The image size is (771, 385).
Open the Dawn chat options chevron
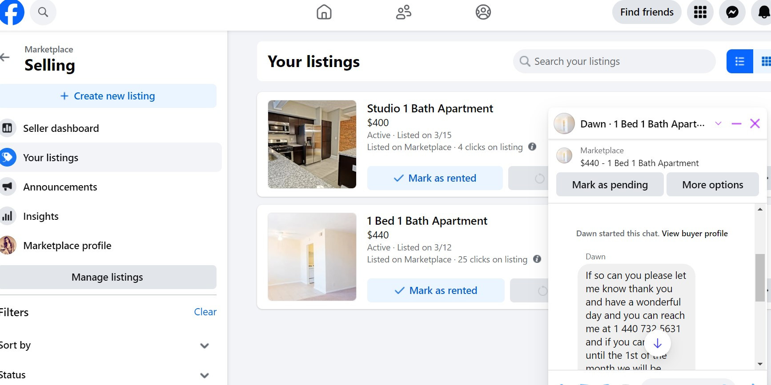click(x=718, y=123)
